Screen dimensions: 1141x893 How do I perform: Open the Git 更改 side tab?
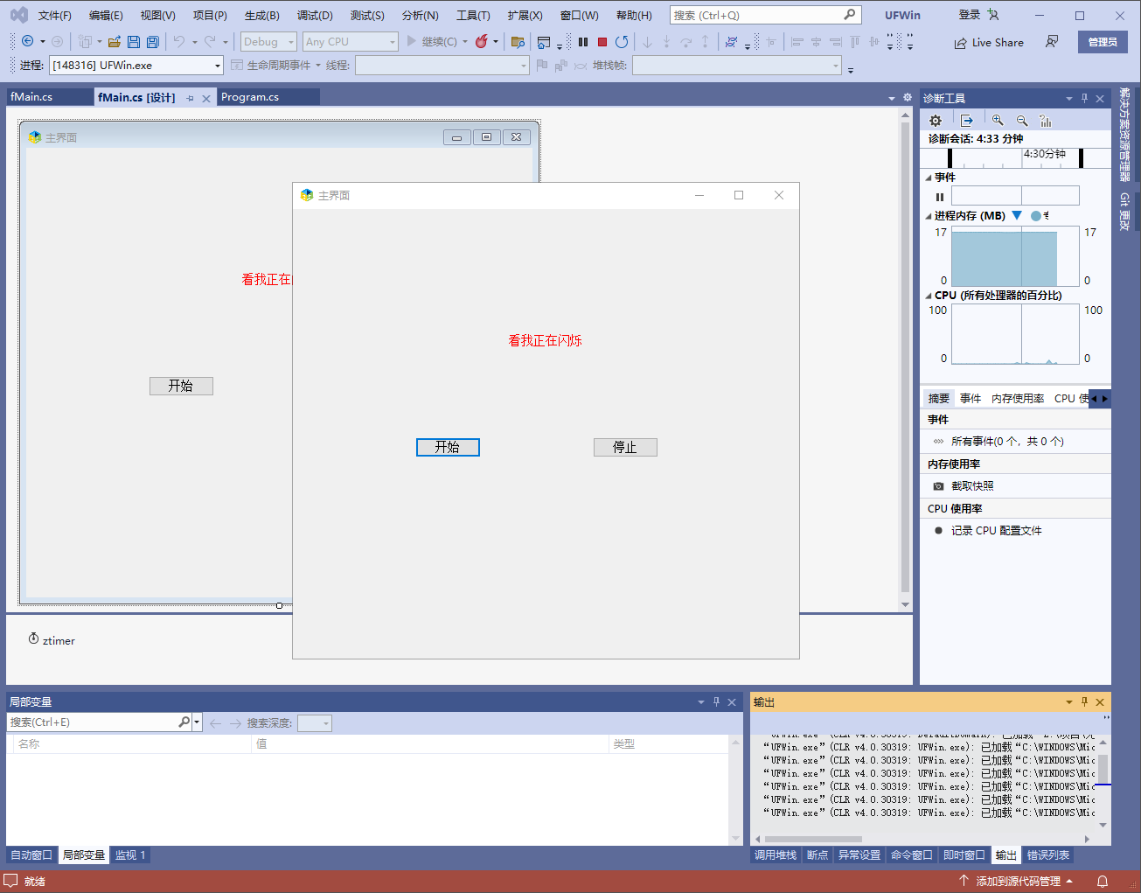(x=1124, y=212)
